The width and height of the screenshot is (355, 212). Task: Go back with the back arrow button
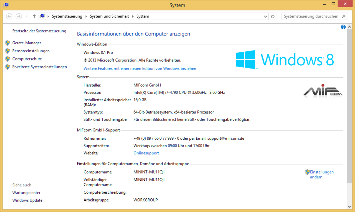(x=9, y=16)
